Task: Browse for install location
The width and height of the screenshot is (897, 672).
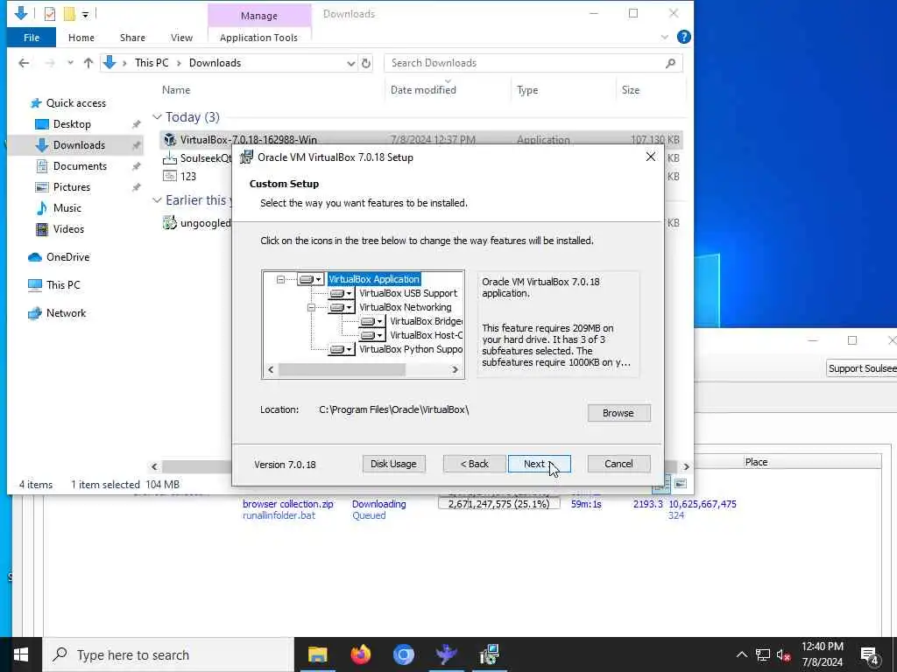Action: click(618, 413)
